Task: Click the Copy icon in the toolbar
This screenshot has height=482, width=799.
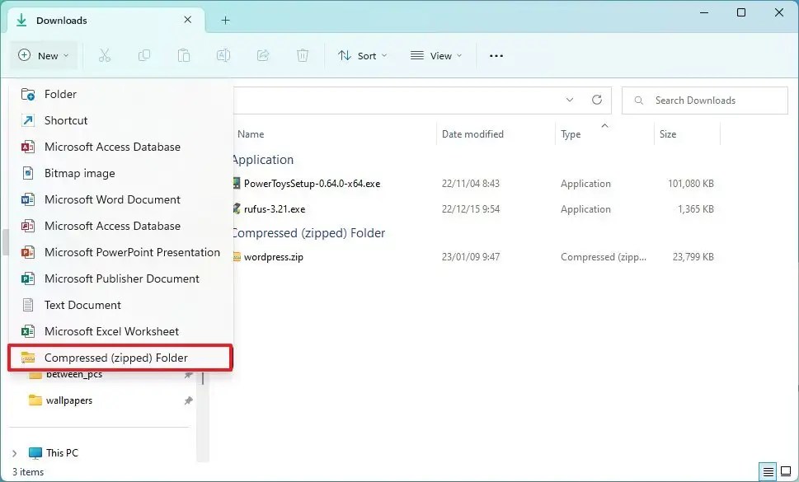Action: click(x=143, y=55)
